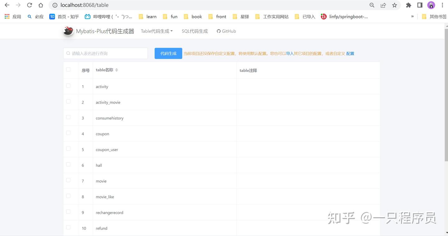
Task: Click the browser profile avatar
Action: tap(431, 5)
